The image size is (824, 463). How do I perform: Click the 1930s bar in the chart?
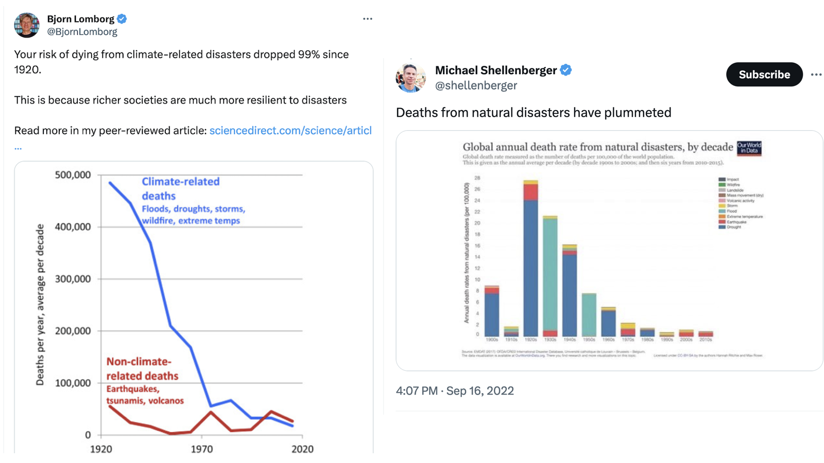point(550,276)
